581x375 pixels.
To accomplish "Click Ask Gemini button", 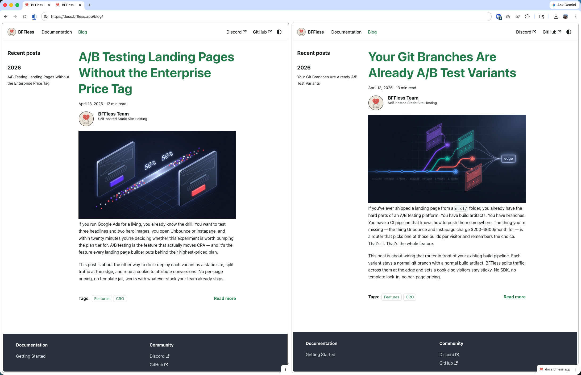I will (564, 5).
